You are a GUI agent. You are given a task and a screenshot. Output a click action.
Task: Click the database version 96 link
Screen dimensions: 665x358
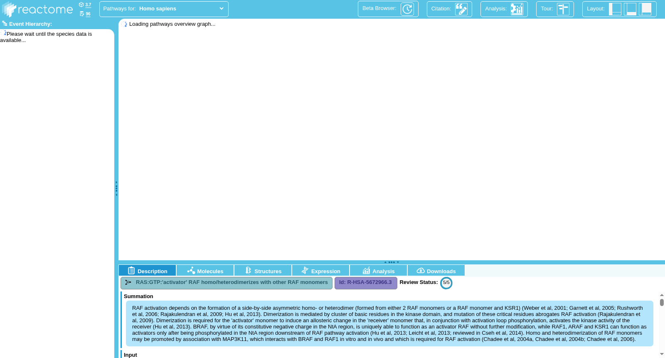[88, 14]
